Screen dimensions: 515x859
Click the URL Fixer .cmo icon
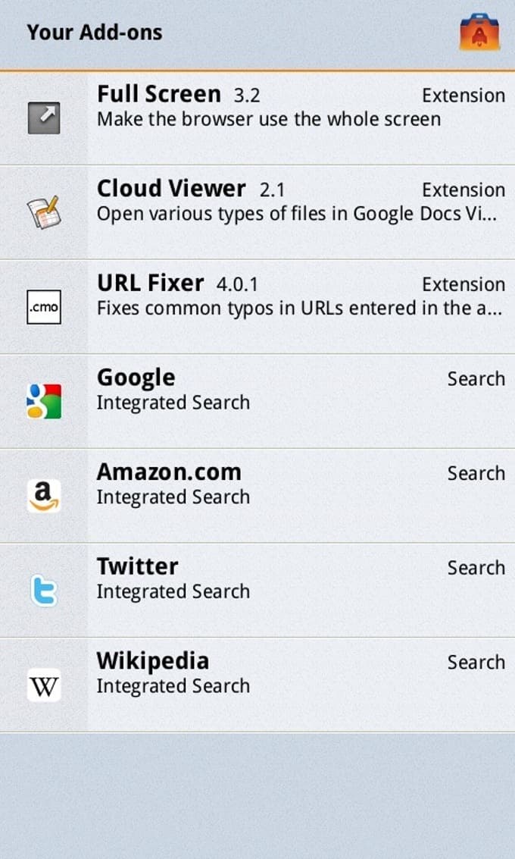point(44,307)
